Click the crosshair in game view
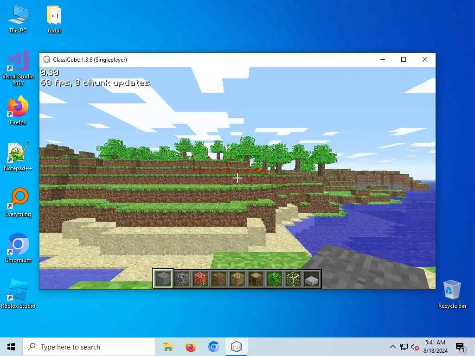The width and height of the screenshot is (475, 356). click(x=237, y=178)
